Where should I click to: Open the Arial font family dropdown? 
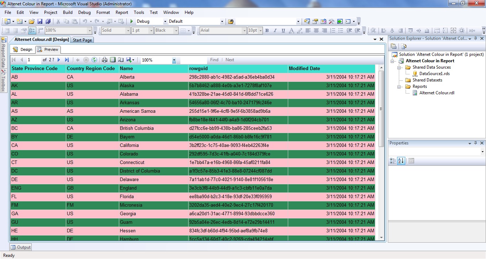tap(245, 31)
